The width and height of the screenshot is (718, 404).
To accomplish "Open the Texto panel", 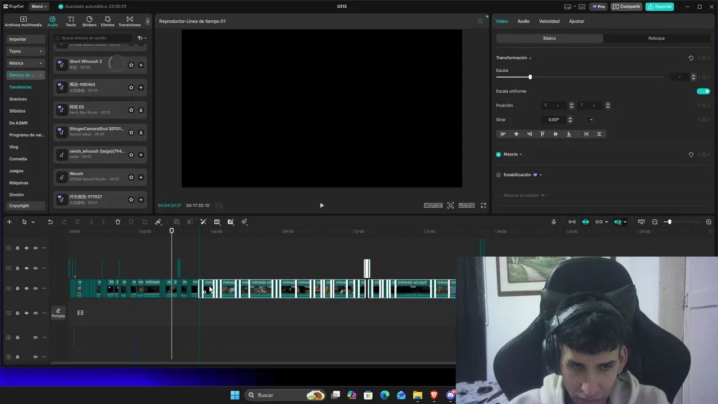I will (71, 21).
